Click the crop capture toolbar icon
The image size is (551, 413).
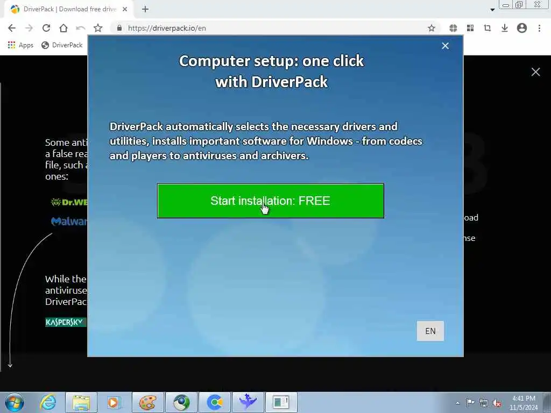tap(487, 28)
